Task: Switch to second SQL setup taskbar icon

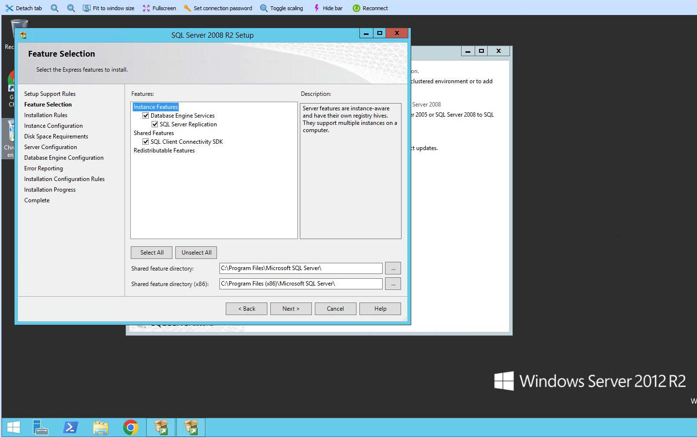Action: coord(191,427)
